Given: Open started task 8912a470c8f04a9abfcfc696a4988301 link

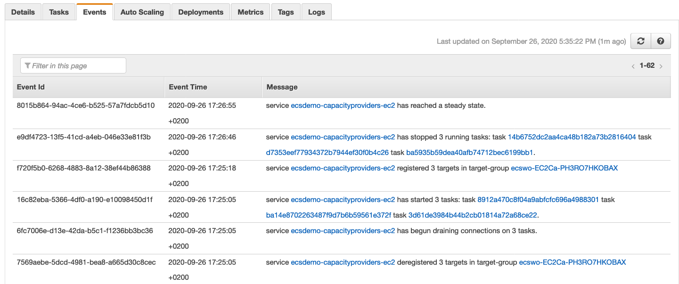Looking at the screenshot, I should coord(538,200).
